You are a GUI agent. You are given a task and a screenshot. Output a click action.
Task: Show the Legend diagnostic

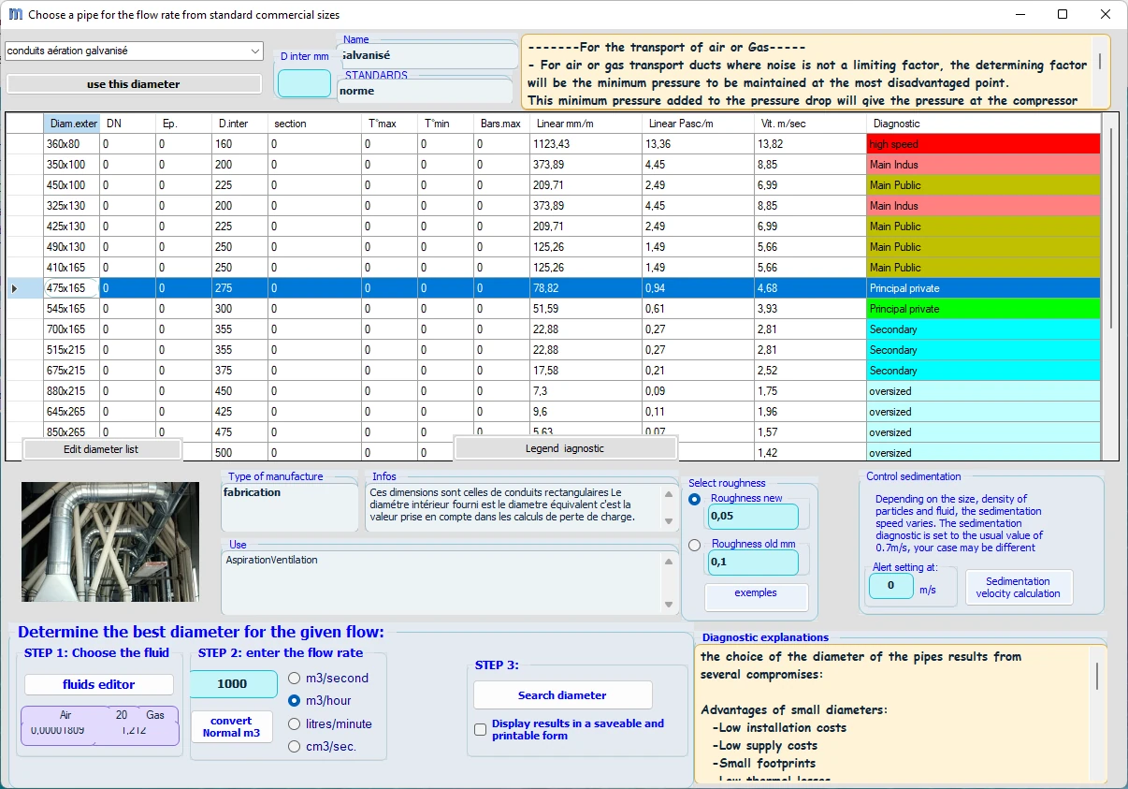565,448
